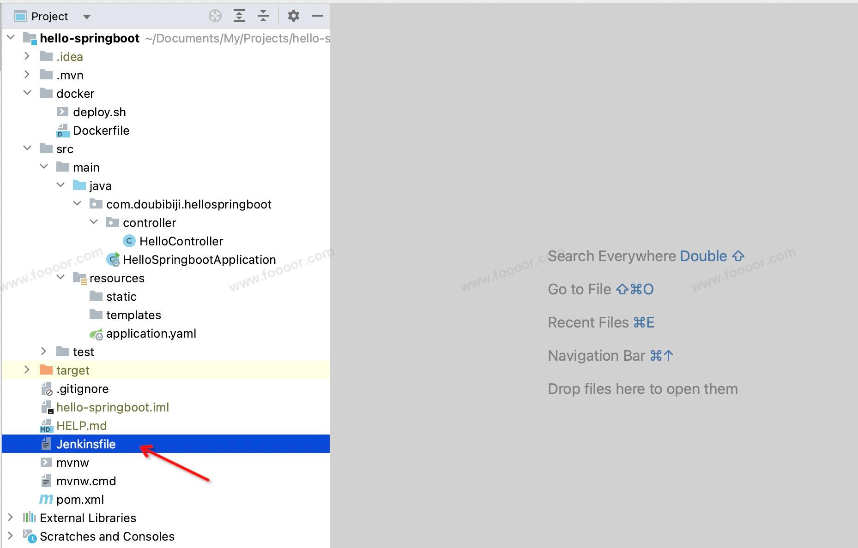
Task: Expand External Libraries node
Action: [x=10, y=518]
